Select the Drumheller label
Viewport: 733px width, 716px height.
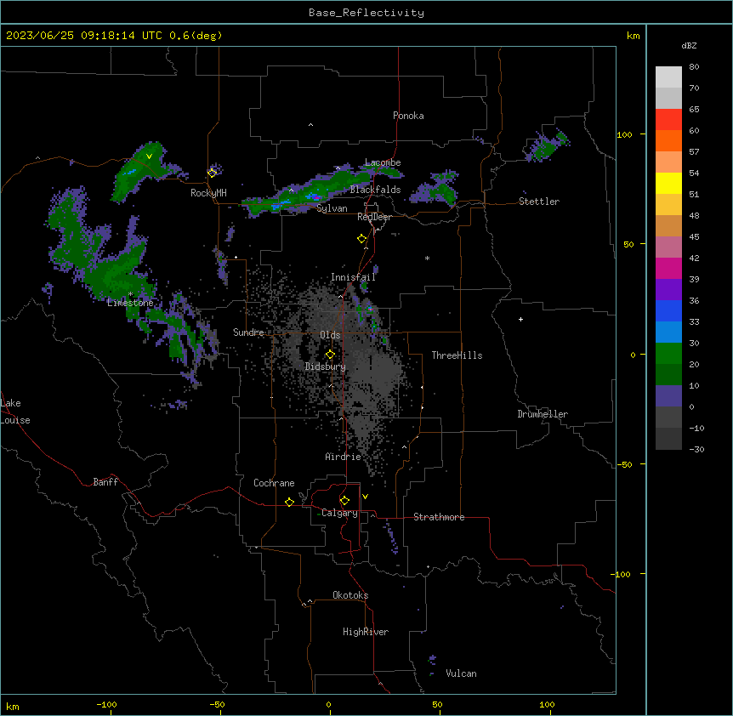coord(543,414)
